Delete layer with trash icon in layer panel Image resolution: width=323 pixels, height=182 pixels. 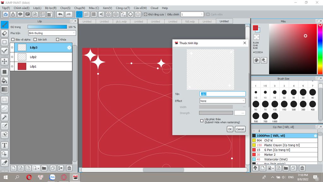pos(69,168)
